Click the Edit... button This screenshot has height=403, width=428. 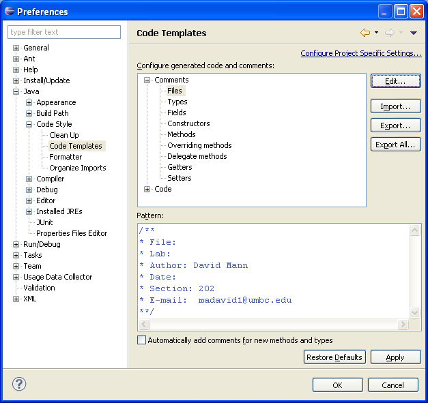pyautogui.click(x=395, y=81)
